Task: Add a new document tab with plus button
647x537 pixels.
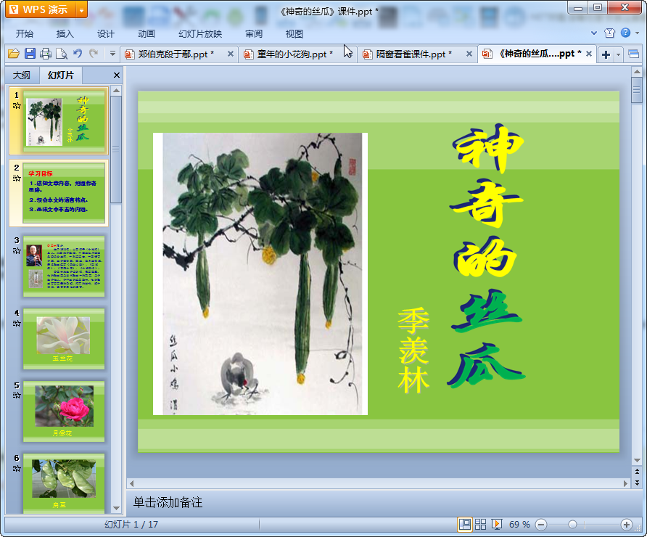Action: pyautogui.click(x=606, y=54)
